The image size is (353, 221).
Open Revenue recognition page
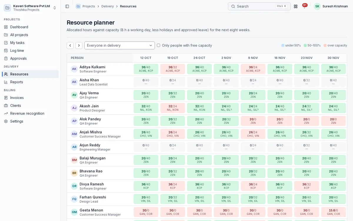tap(30, 113)
